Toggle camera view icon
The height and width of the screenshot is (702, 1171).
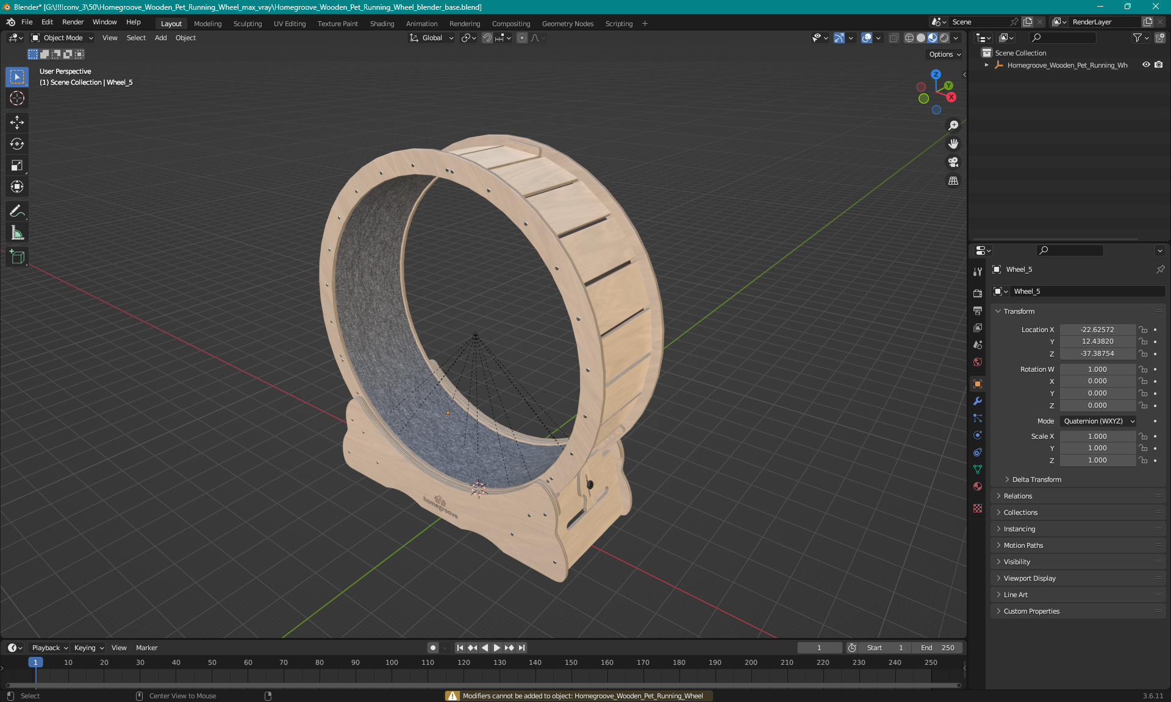953,162
